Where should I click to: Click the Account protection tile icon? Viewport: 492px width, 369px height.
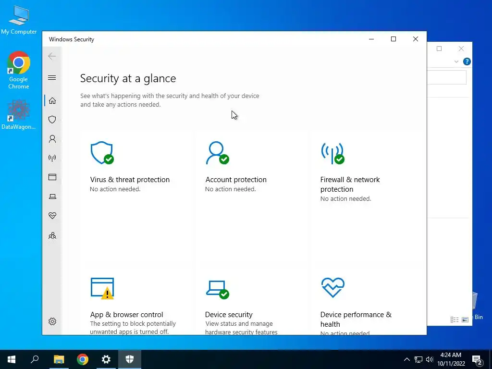[217, 153]
